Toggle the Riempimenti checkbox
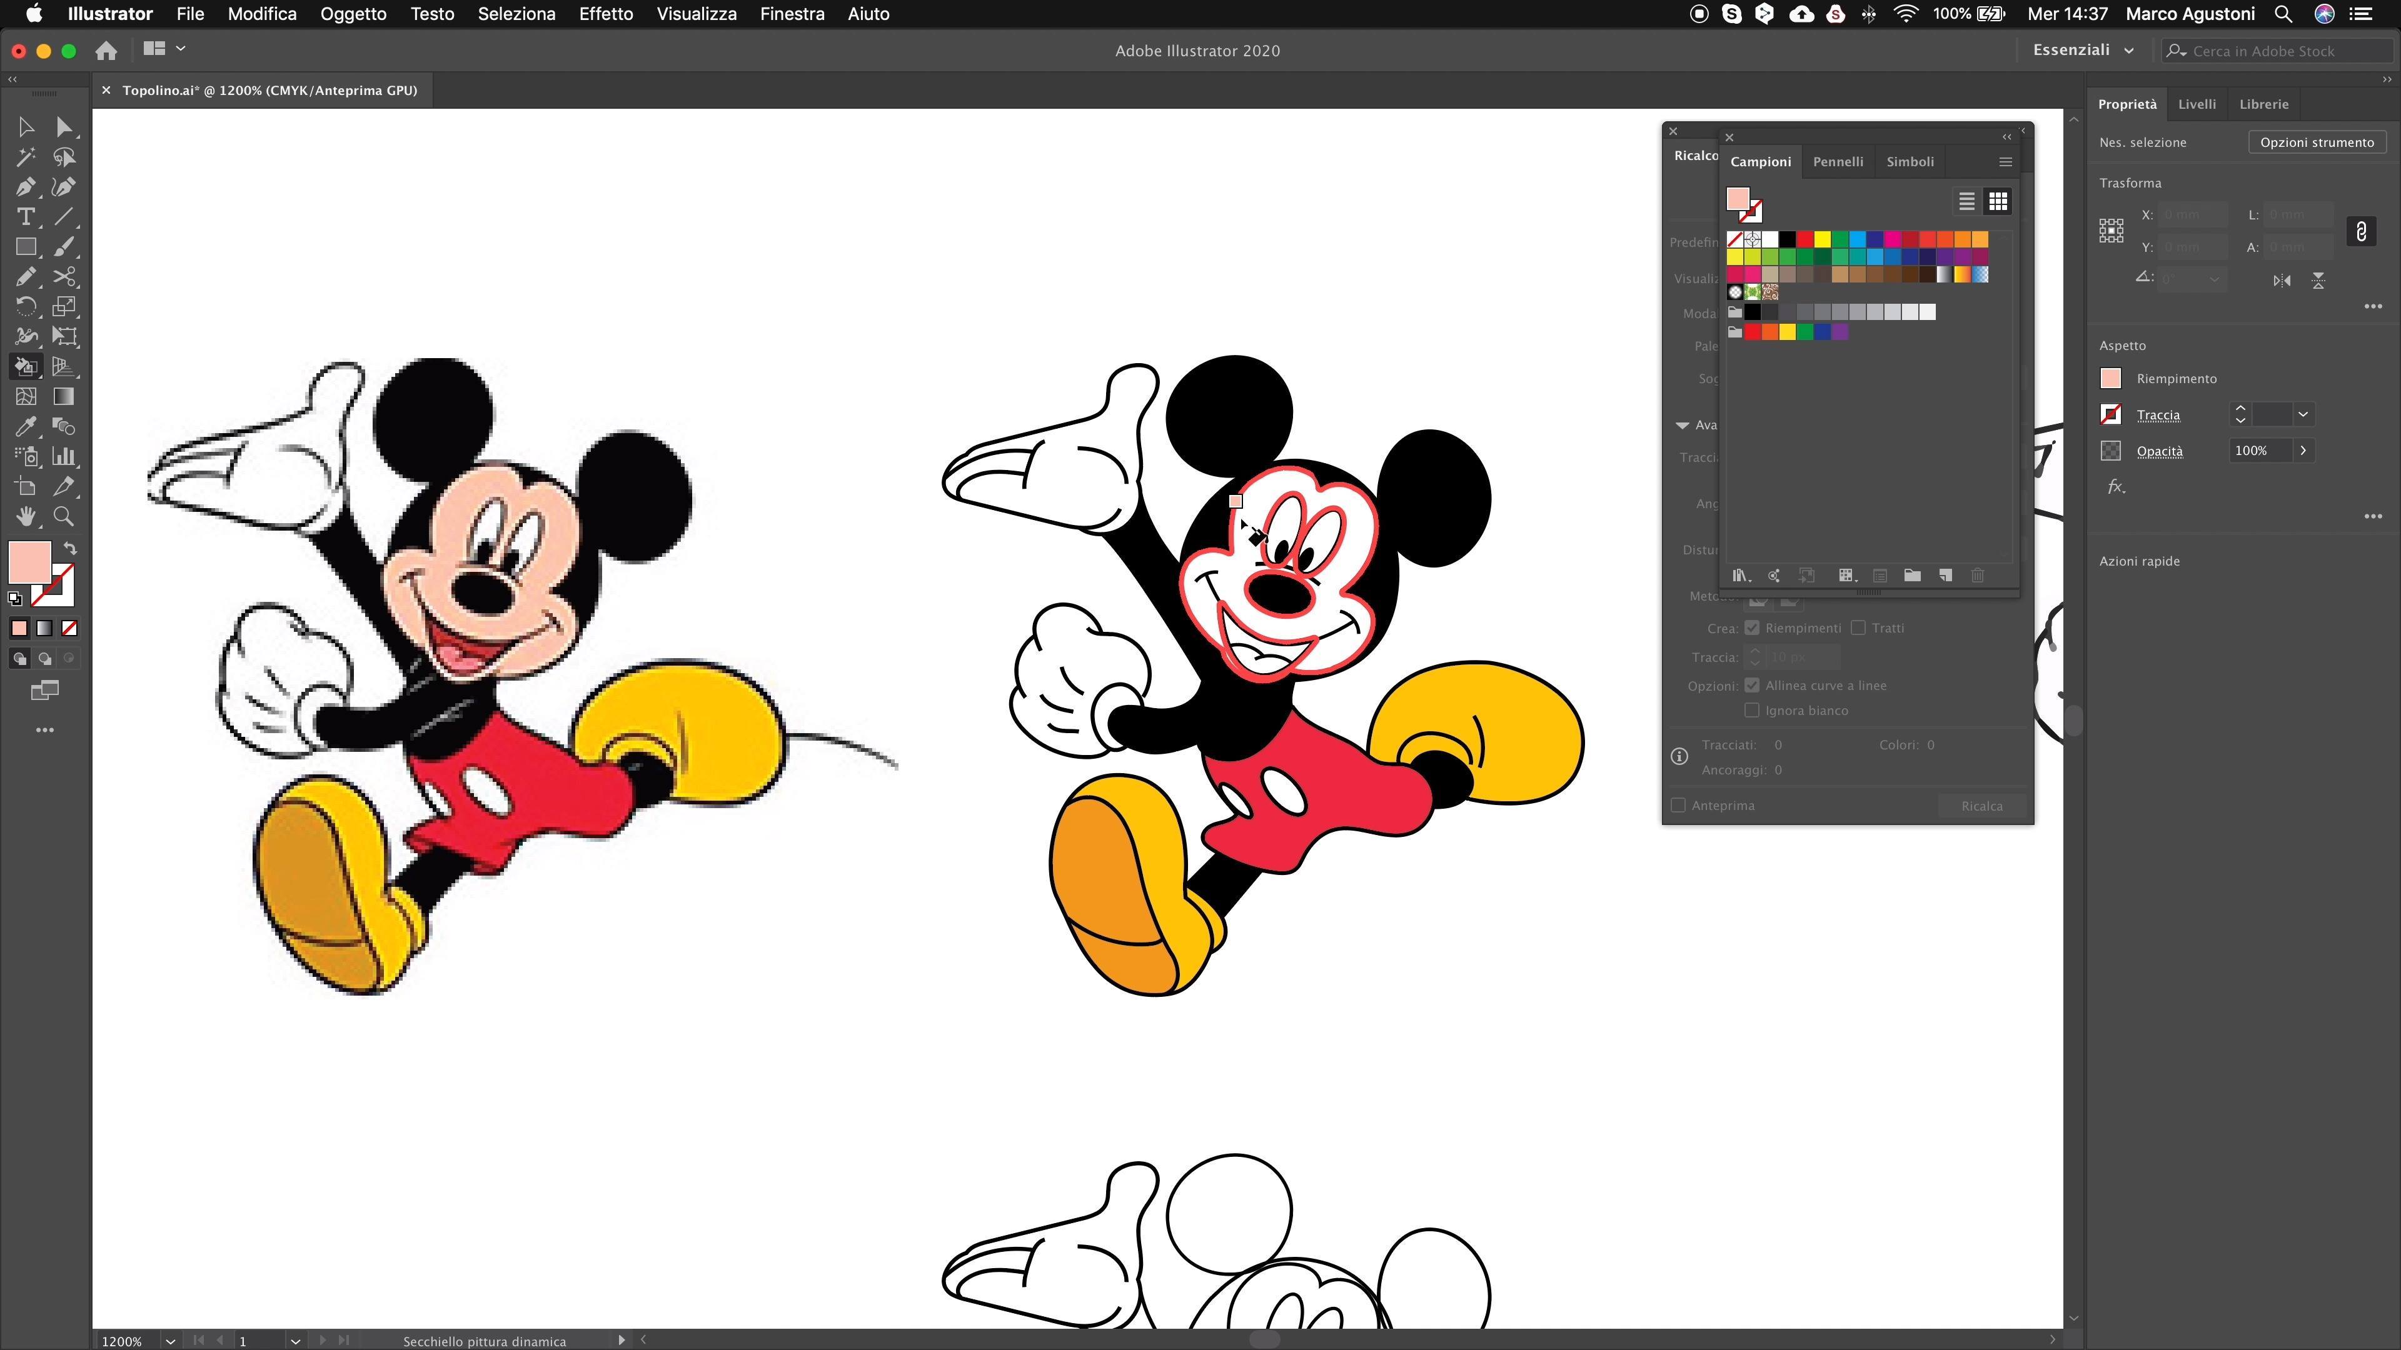 click(x=1752, y=628)
